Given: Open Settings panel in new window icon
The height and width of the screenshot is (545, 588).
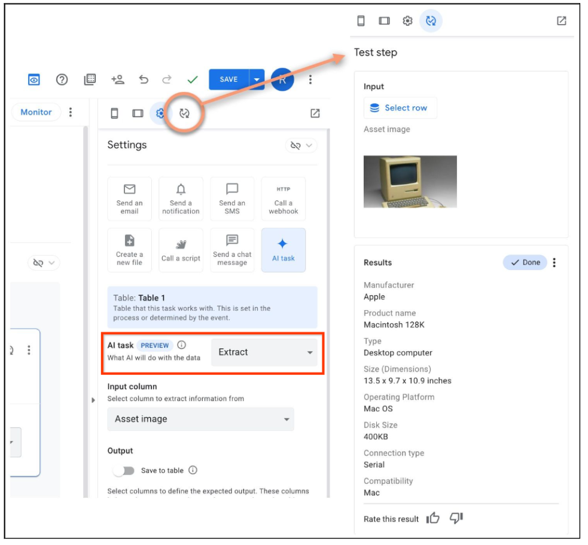Looking at the screenshot, I should [x=315, y=113].
